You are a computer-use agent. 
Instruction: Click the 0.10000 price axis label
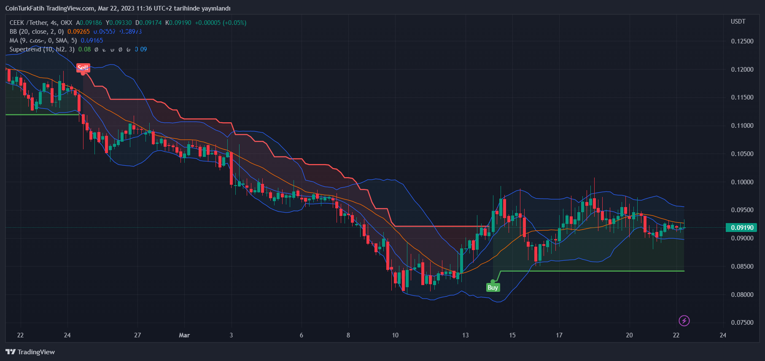click(742, 182)
